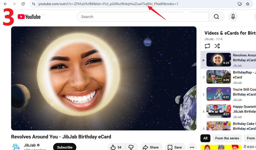Dislike the video with thumbs down
256x150 pixels.
coord(131,147)
